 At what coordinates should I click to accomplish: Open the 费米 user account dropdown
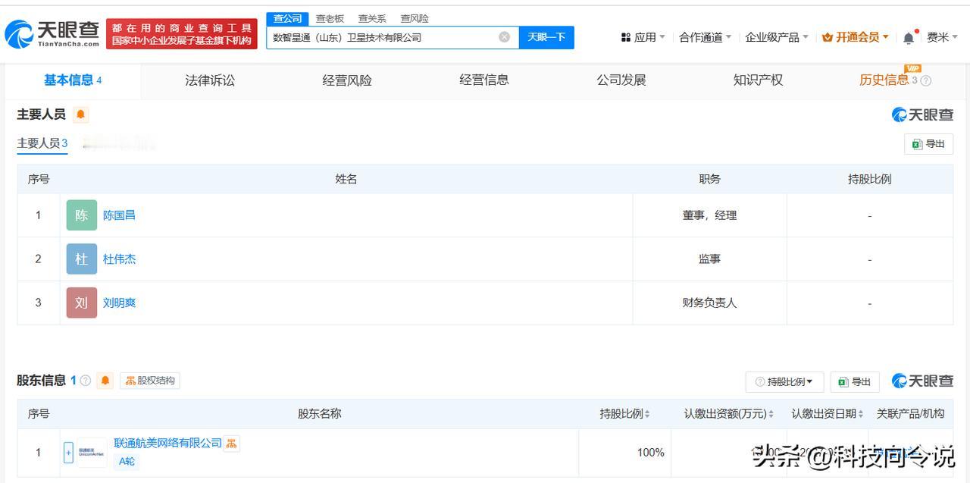click(x=942, y=37)
